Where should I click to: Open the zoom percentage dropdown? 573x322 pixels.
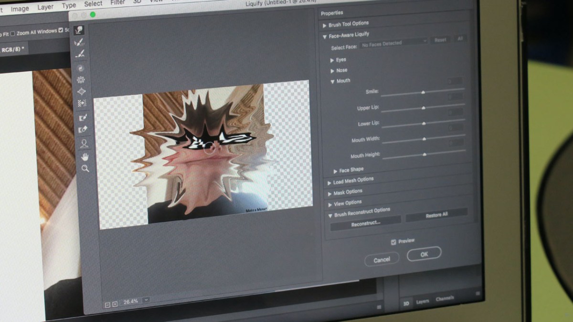[x=146, y=300]
